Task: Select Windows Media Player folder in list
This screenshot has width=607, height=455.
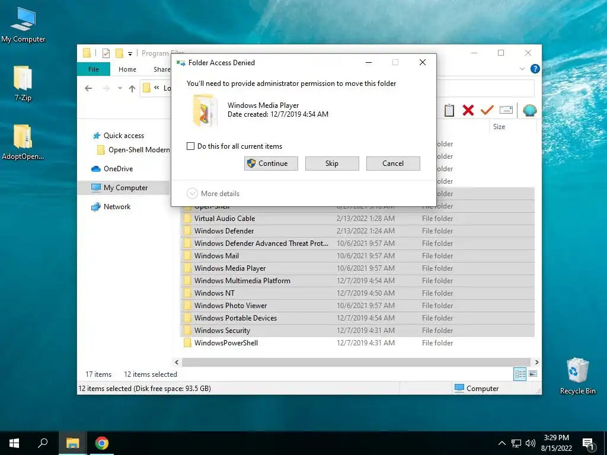Action: (357, 268)
